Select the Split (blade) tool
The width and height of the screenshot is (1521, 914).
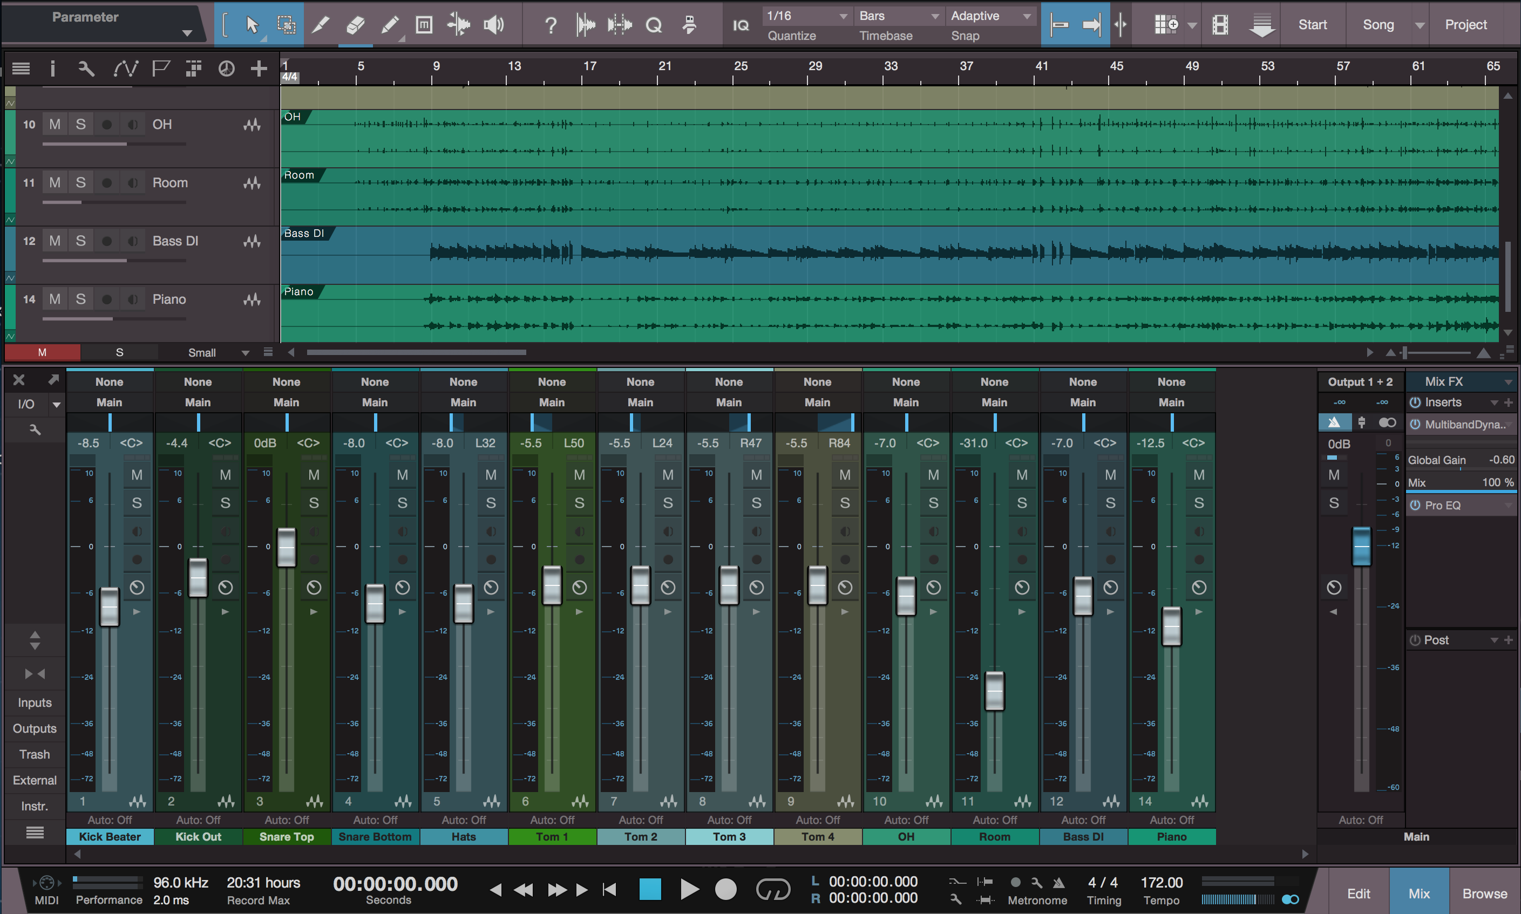pos(321,25)
